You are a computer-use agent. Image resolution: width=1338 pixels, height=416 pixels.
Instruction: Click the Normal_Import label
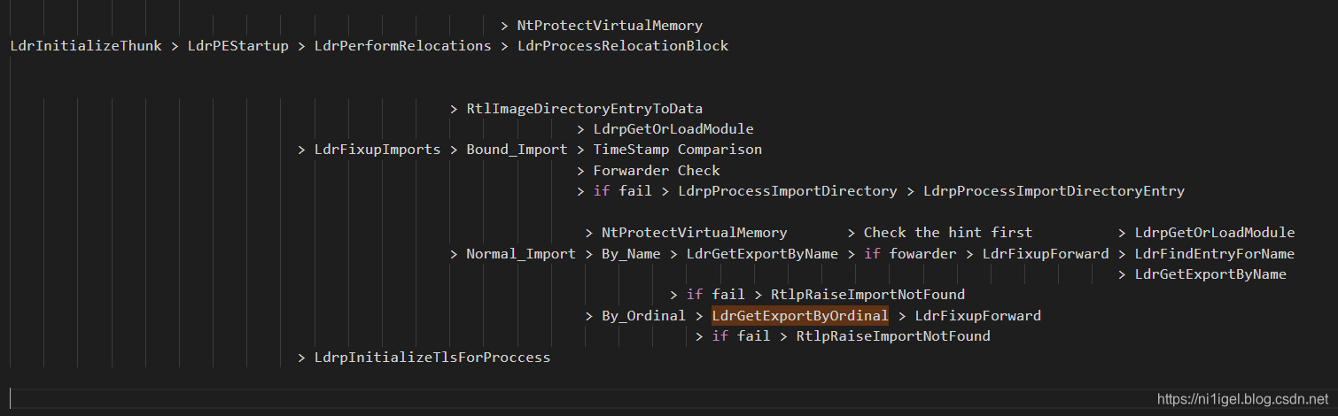521,254
